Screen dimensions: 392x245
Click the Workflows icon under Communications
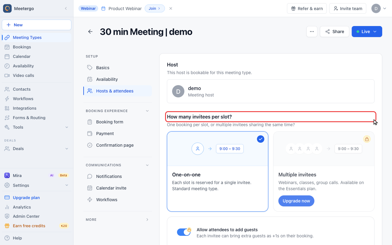coord(90,200)
